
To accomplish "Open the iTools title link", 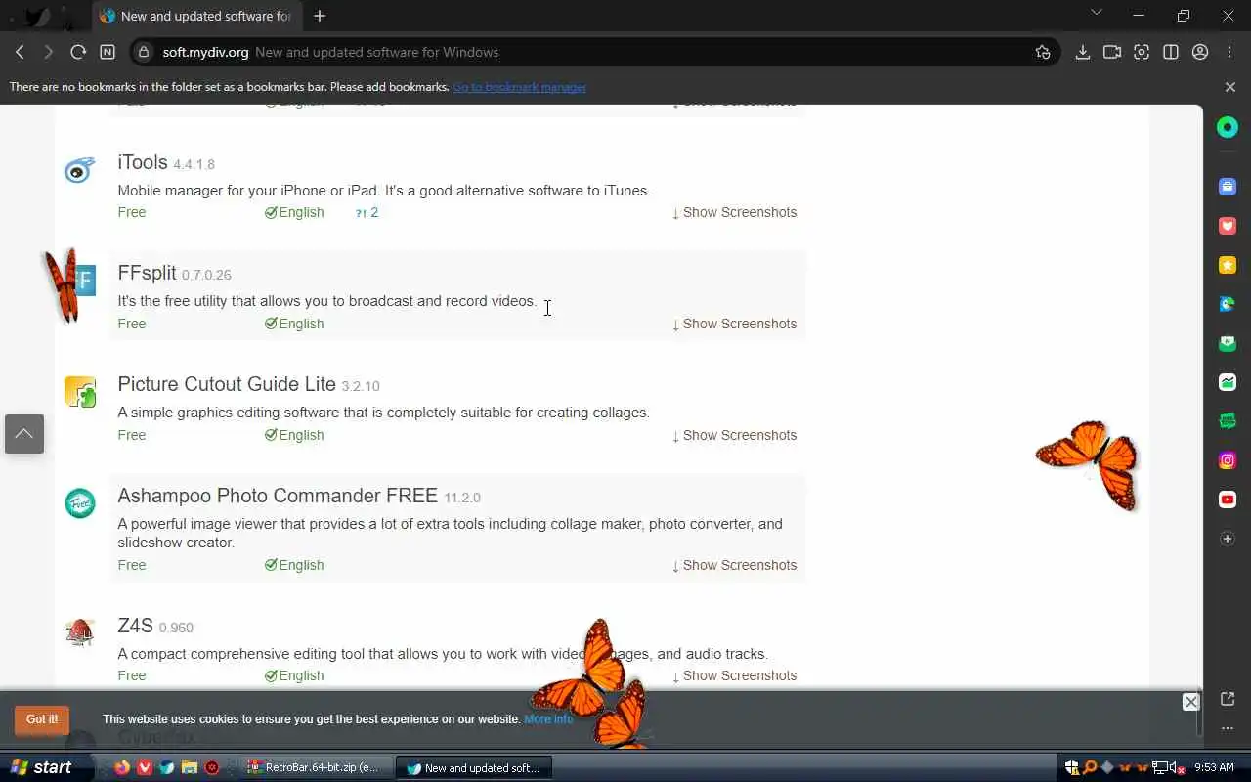I will click(x=143, y=162).
